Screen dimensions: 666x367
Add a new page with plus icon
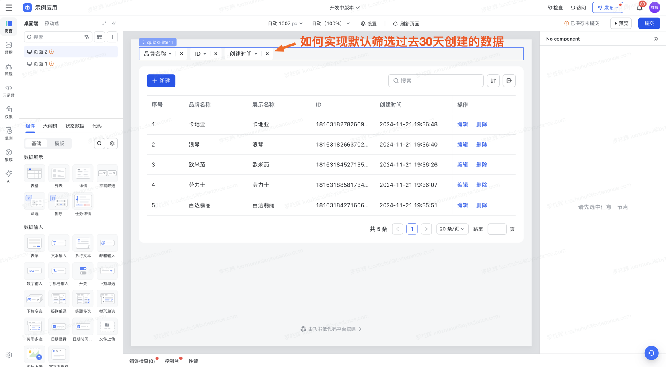coord(112,37)
